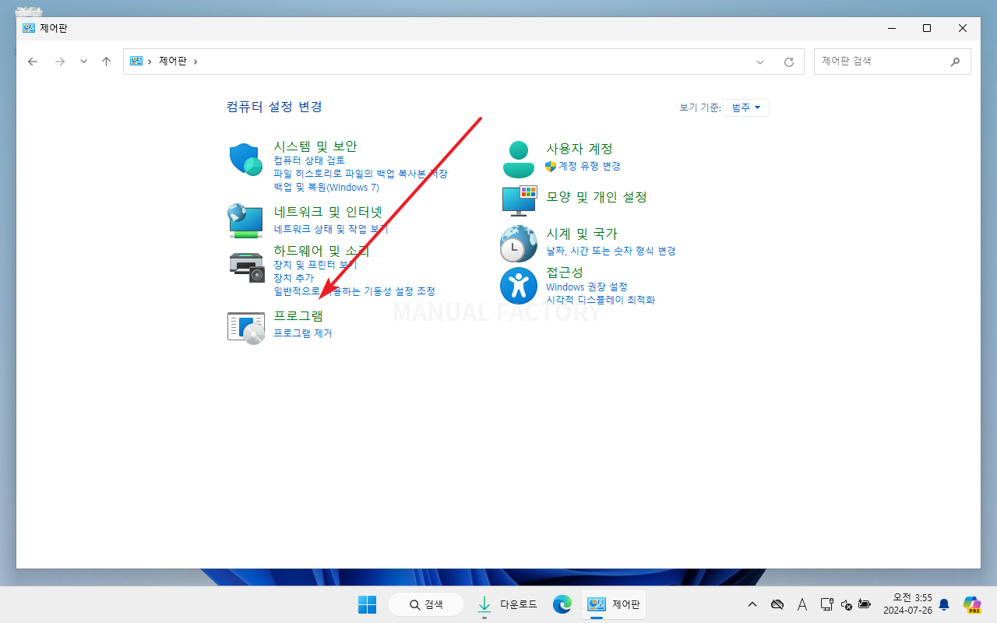Click the search magnifier in 제어판 검색 box

tap(956, 62)
